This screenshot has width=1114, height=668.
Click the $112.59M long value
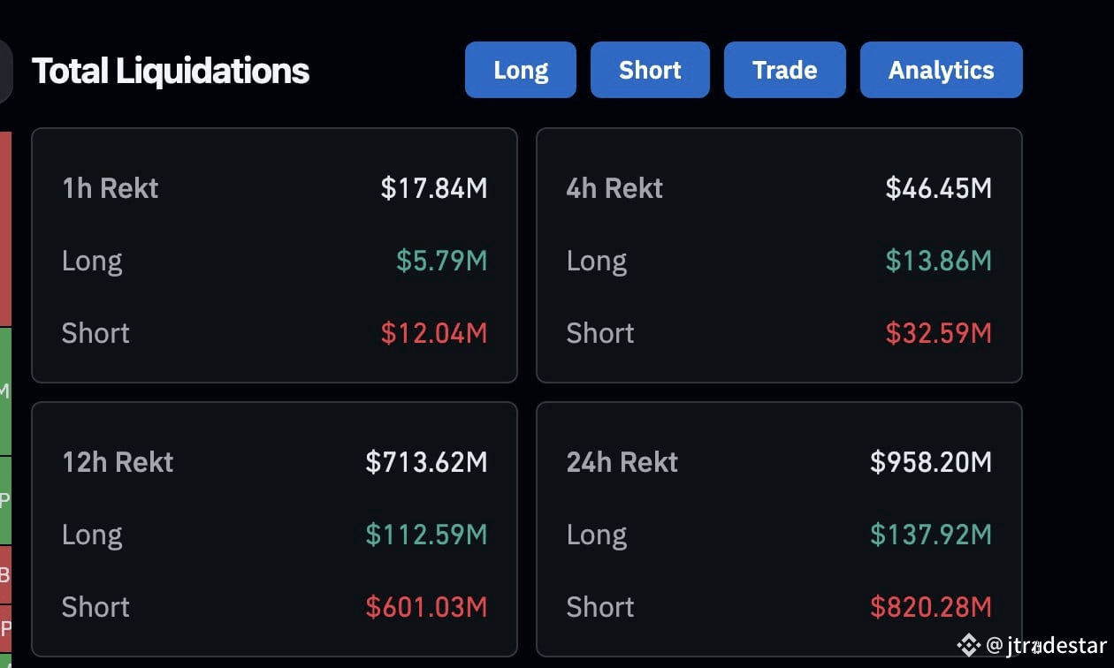(426, 535)
